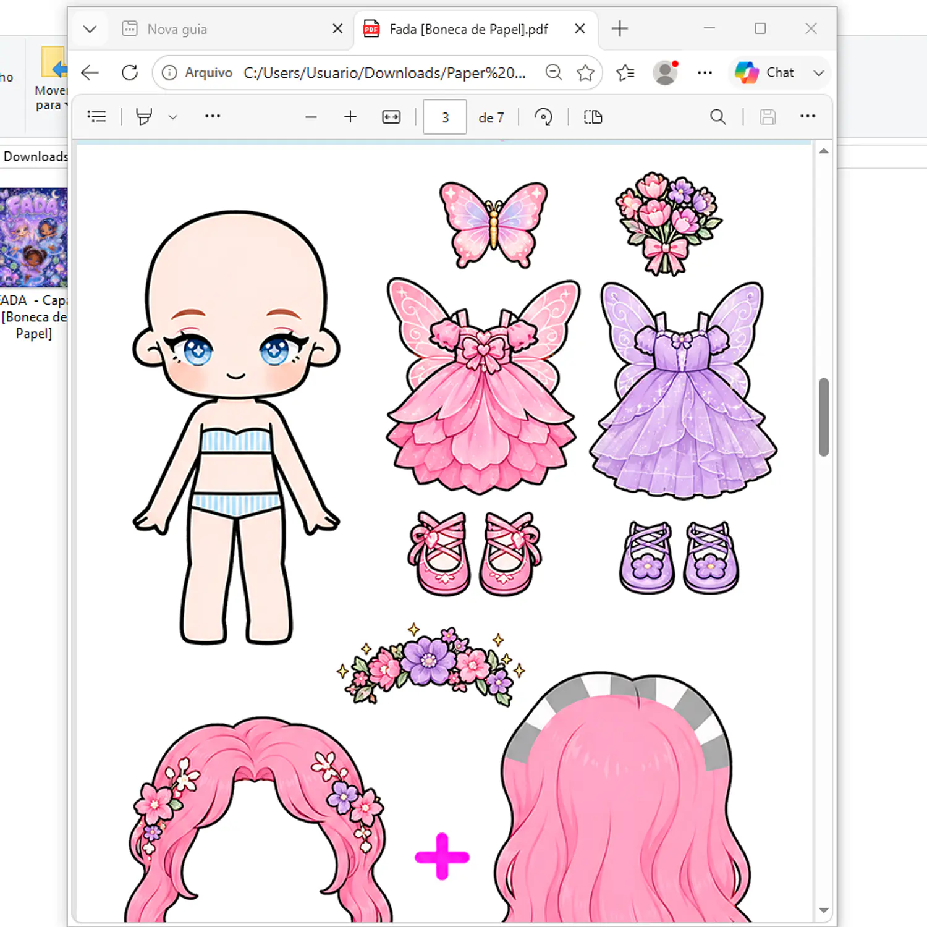Switch PDF page view layout
The image size is (927, 927).
pyautogui.click(x=593, y=117)
